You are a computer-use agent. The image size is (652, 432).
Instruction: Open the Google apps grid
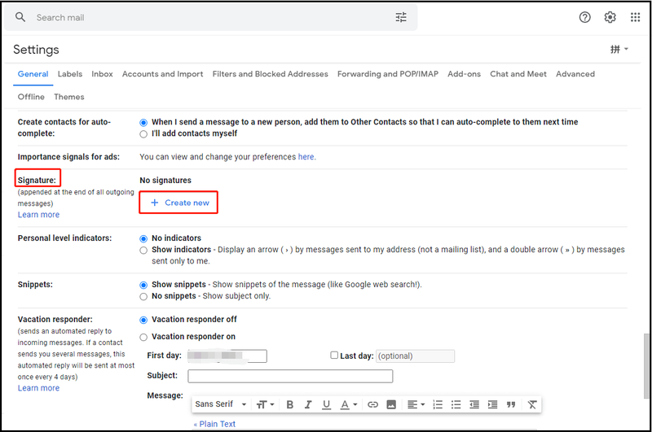pos(635,17)
